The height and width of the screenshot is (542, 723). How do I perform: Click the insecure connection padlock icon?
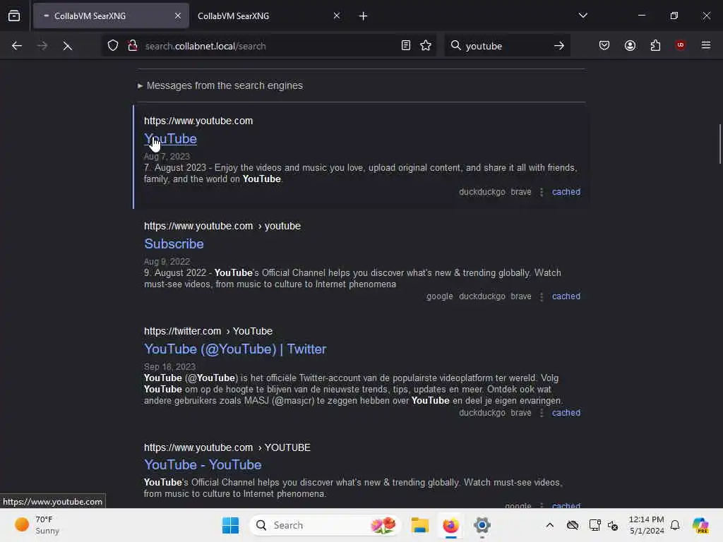click(x=133, y=46)
